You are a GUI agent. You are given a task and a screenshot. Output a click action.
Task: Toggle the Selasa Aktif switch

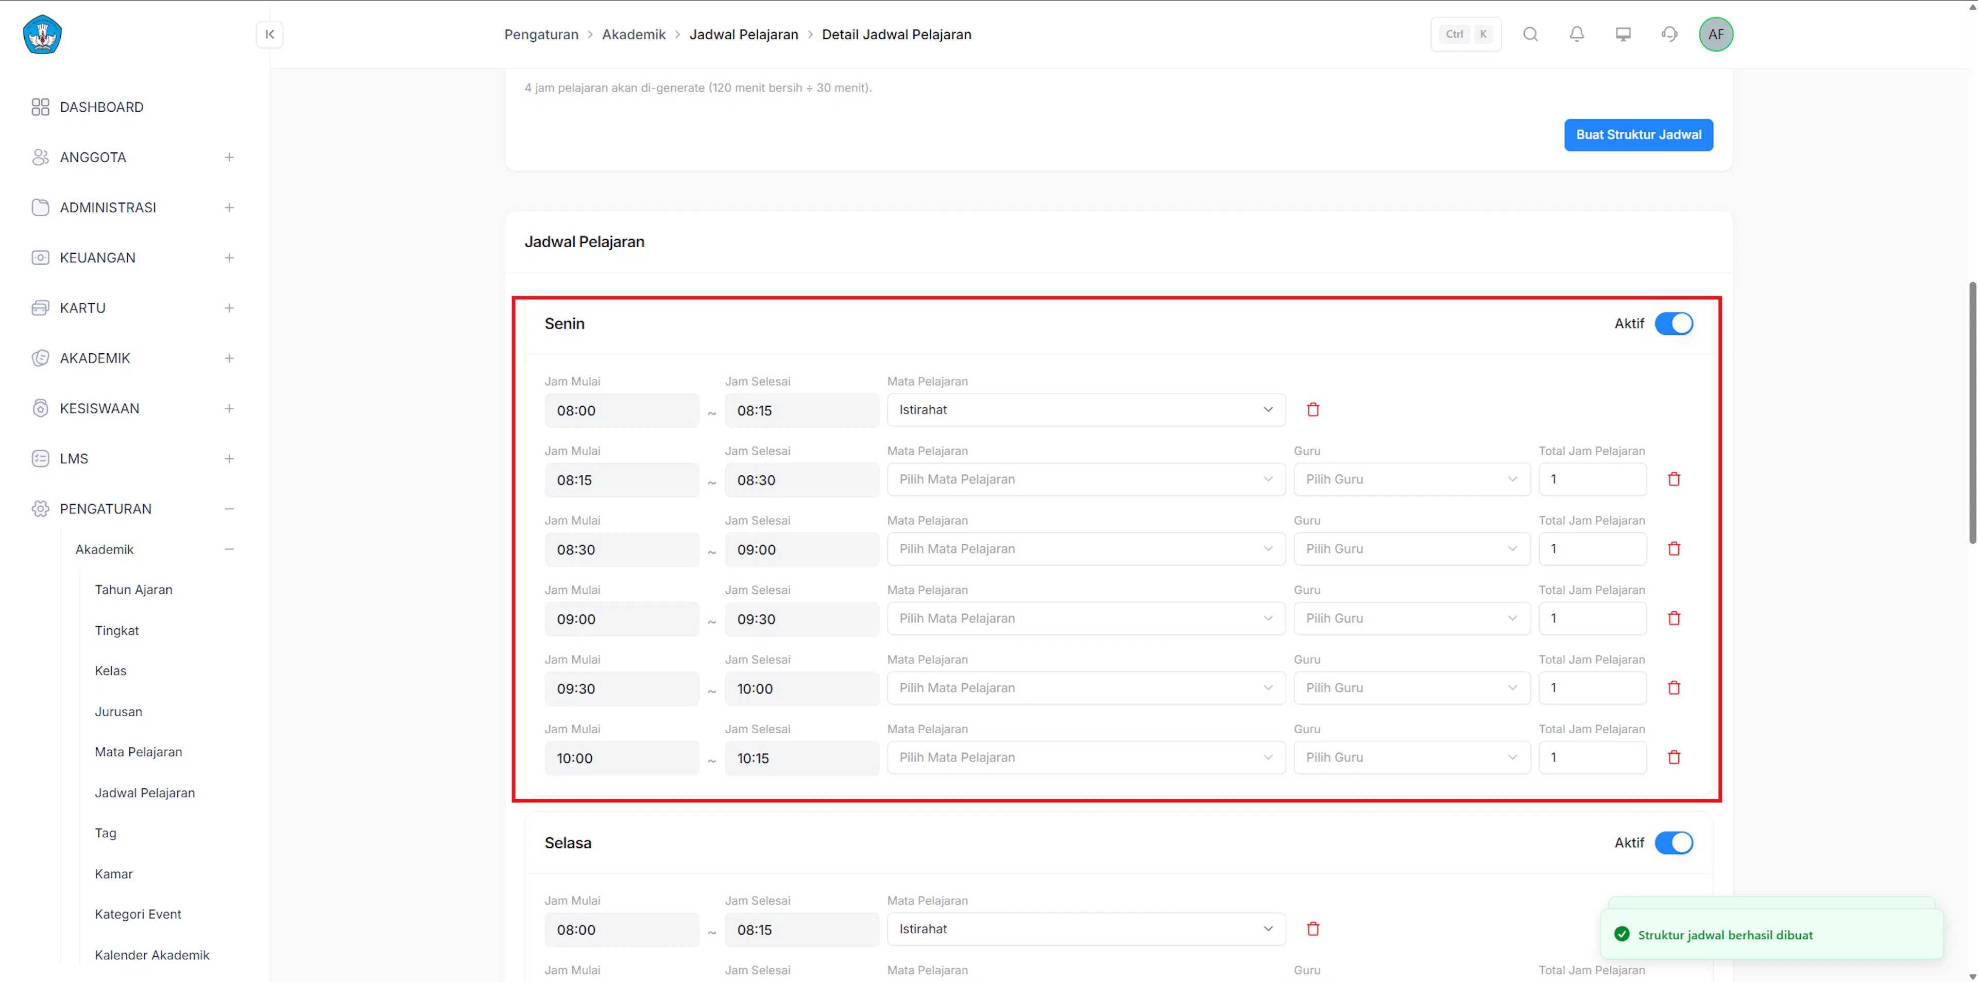1674,842
